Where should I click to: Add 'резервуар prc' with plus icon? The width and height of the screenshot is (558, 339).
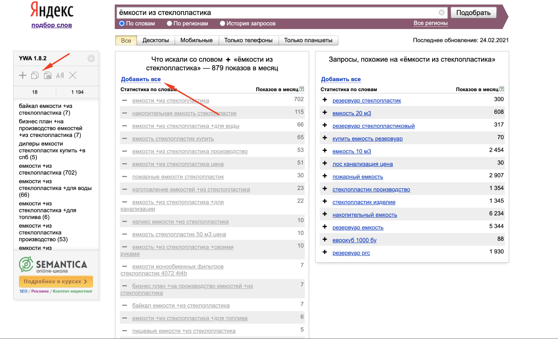(325, 252)
